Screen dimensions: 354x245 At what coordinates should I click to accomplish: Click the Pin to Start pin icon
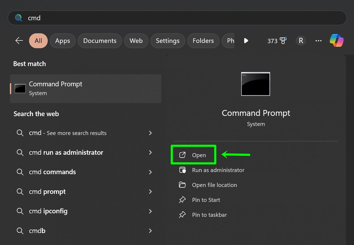[182, 200]
